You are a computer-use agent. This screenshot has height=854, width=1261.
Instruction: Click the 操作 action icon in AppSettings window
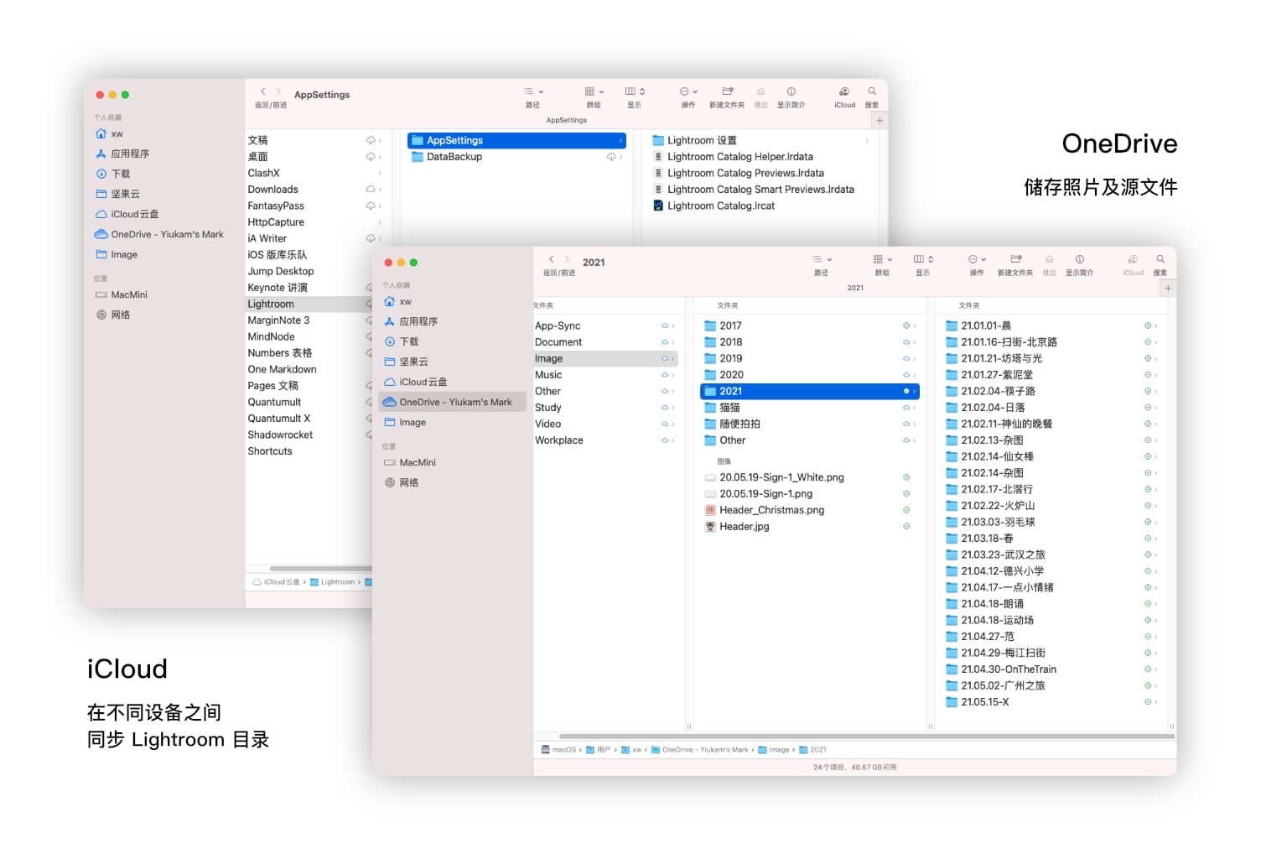point(688,91)
